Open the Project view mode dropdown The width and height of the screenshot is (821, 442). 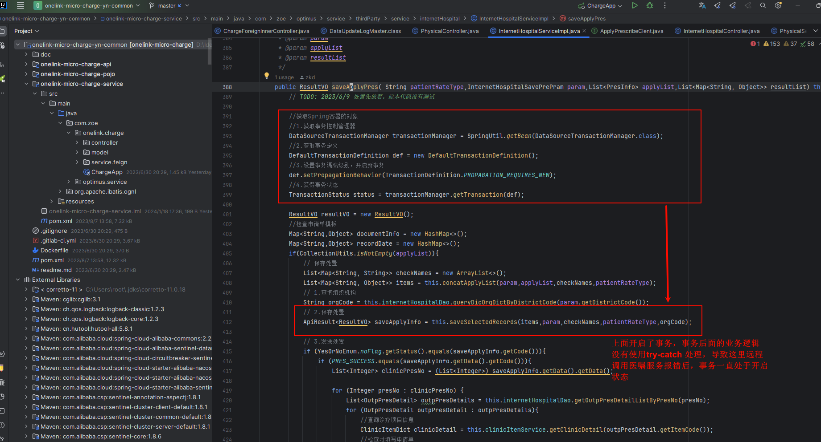[27, 31]
